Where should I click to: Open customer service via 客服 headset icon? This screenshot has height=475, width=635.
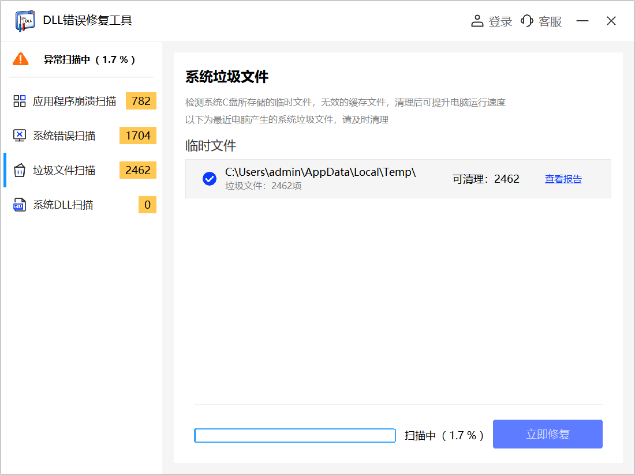tap(526, 21)
